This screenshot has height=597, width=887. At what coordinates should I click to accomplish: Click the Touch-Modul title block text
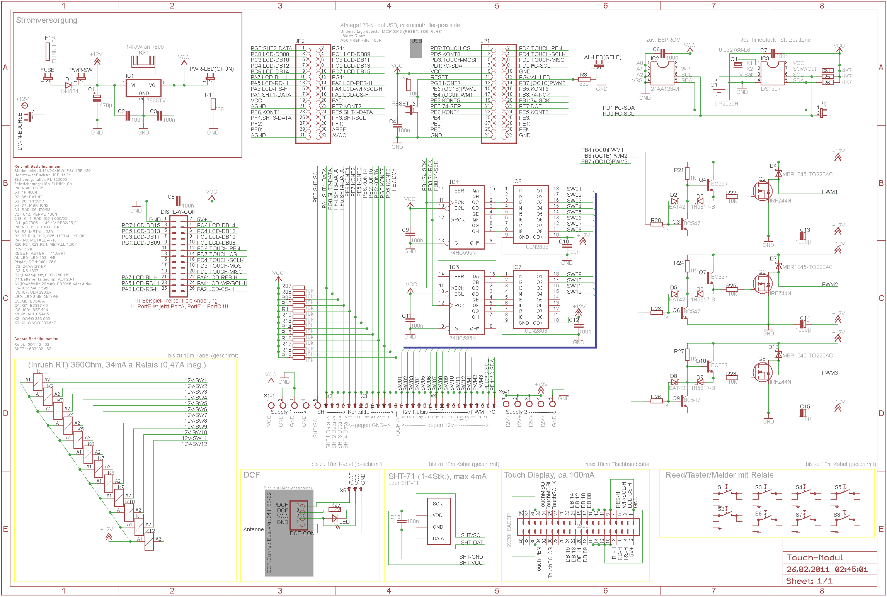pos(815,557)
